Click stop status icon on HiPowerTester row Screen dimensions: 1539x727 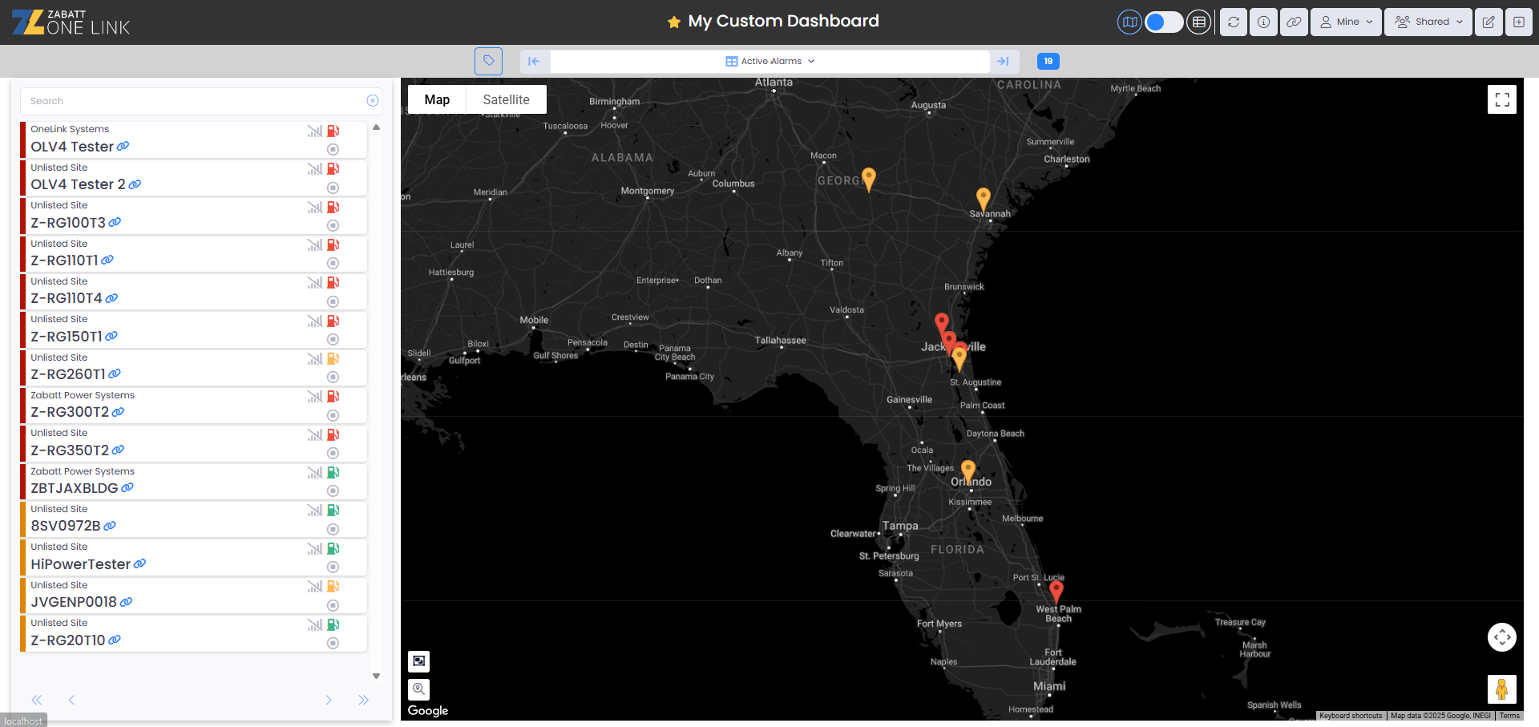333,567
